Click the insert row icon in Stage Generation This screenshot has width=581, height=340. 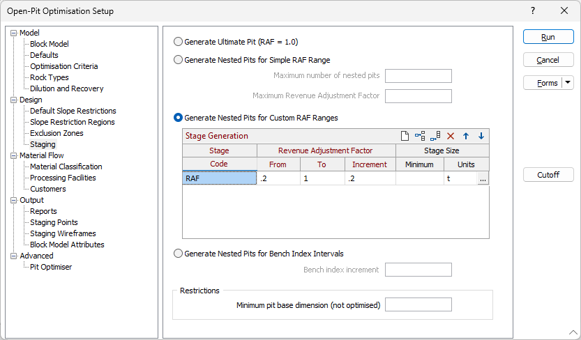pos(420,136)
